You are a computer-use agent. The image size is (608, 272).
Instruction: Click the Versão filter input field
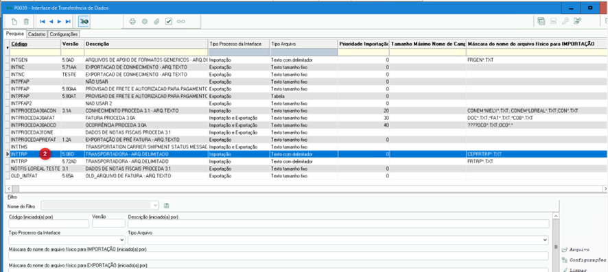click(x=108, y=223)
